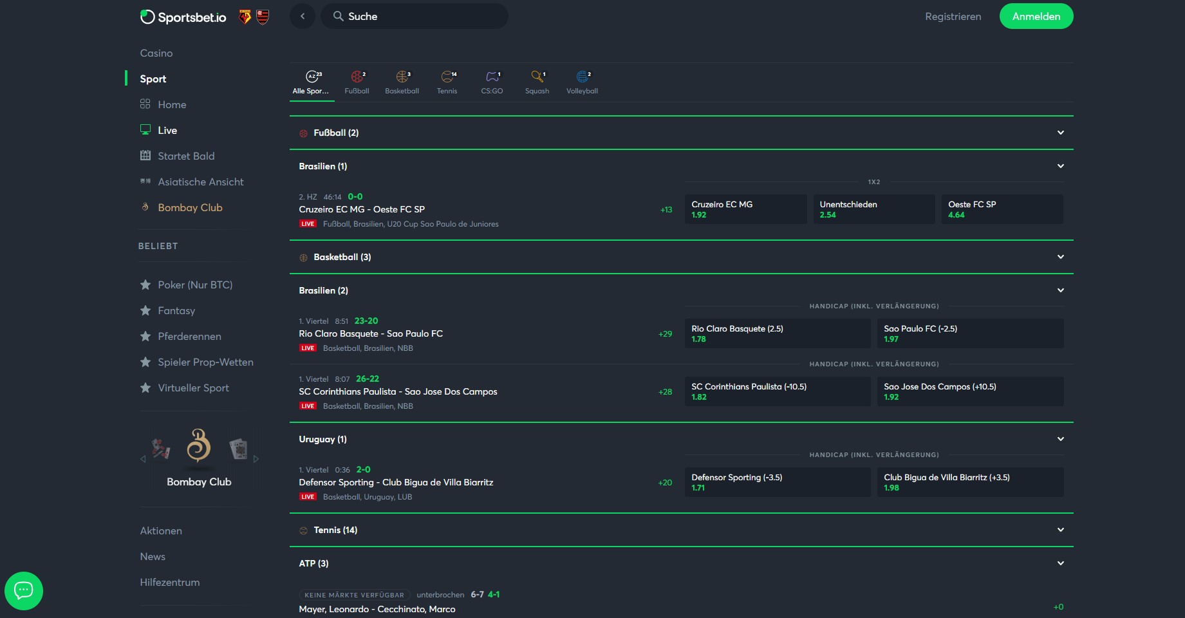Open the Sport menu item
1185x618 pixels.
(153, 79)
